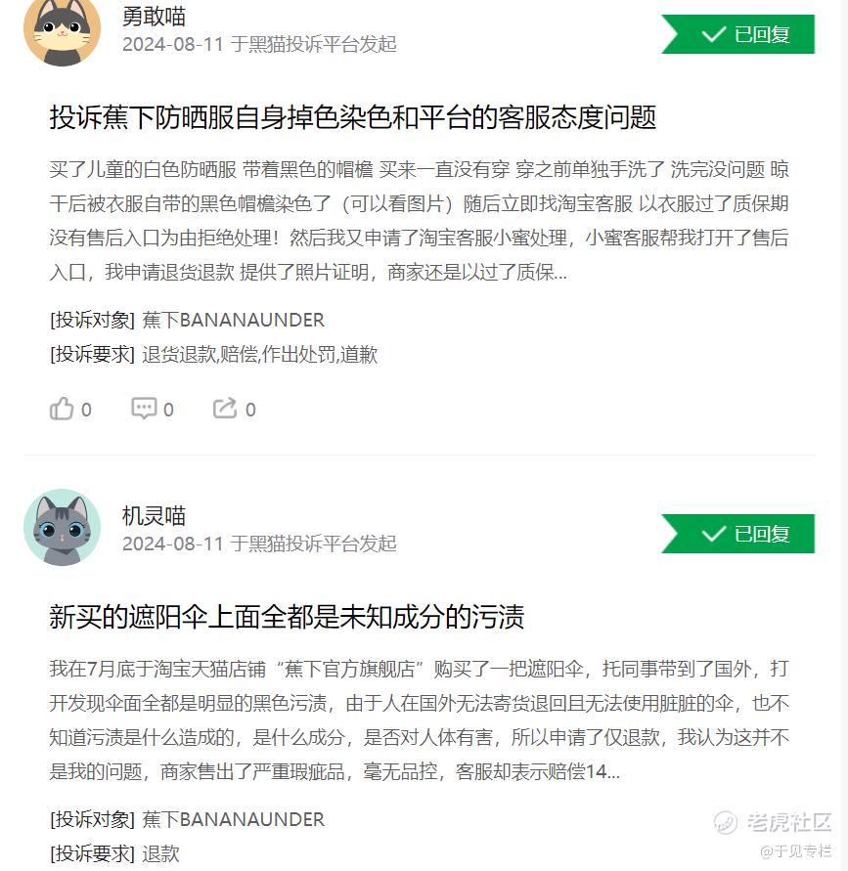848x871 pixels.
Task: Click the share arrow icon
Action: tap(225, 409)
